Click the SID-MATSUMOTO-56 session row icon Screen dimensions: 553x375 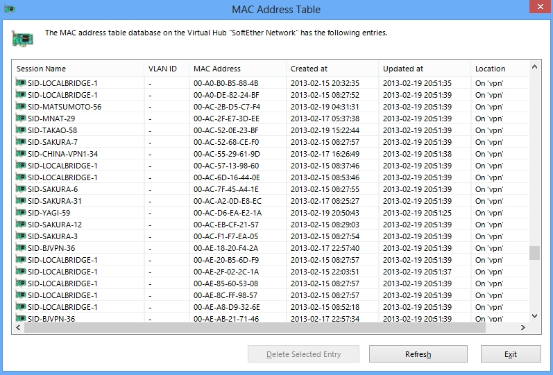click(x=20, y=107)
